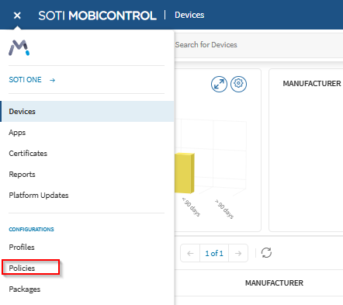Click the MANUFACTURER column header in table
343x305 pixels.
[x=274, y=283]
